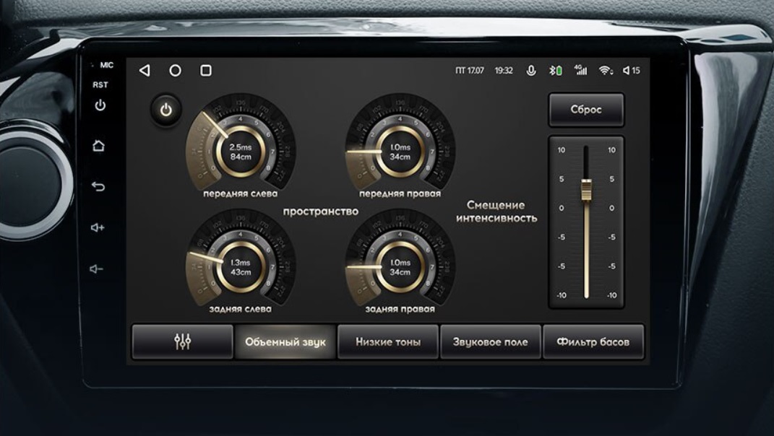
Task: Tap the side-panel return arrow icon
Action: click(x=98, y=186)
